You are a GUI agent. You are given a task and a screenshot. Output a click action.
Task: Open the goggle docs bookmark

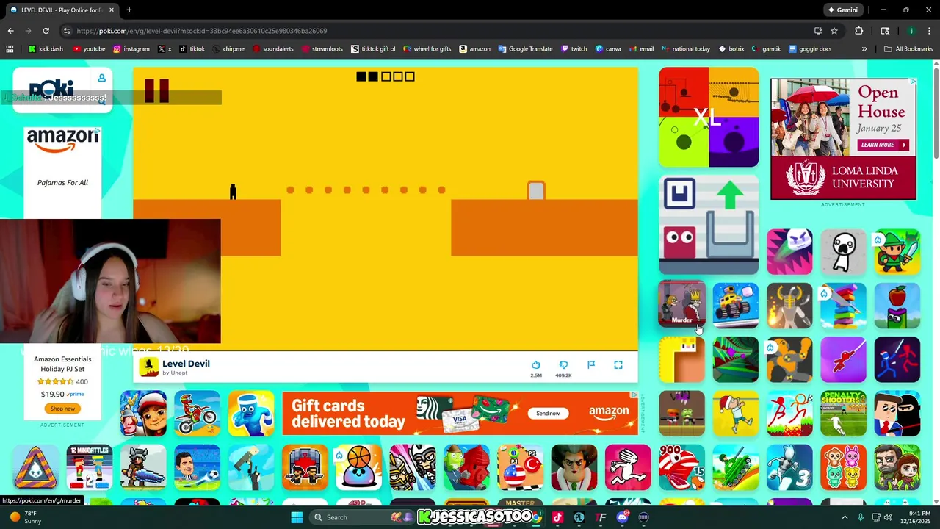(x=810, y=49)
